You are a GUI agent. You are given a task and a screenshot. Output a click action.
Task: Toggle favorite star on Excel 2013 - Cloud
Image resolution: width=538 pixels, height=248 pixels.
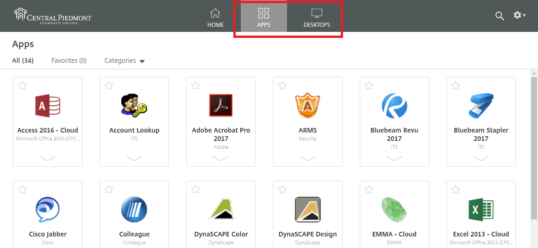pyautogui.click(x=455, y=189)
